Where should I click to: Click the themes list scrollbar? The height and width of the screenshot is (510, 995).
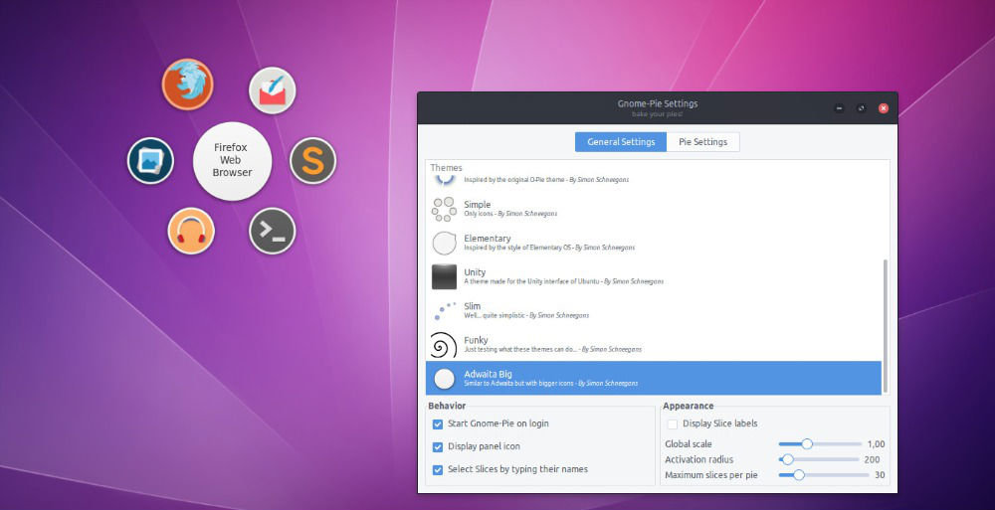coord(886,326)
